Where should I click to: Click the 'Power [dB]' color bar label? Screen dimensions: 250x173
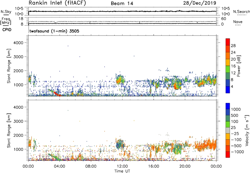pos(238,66)
